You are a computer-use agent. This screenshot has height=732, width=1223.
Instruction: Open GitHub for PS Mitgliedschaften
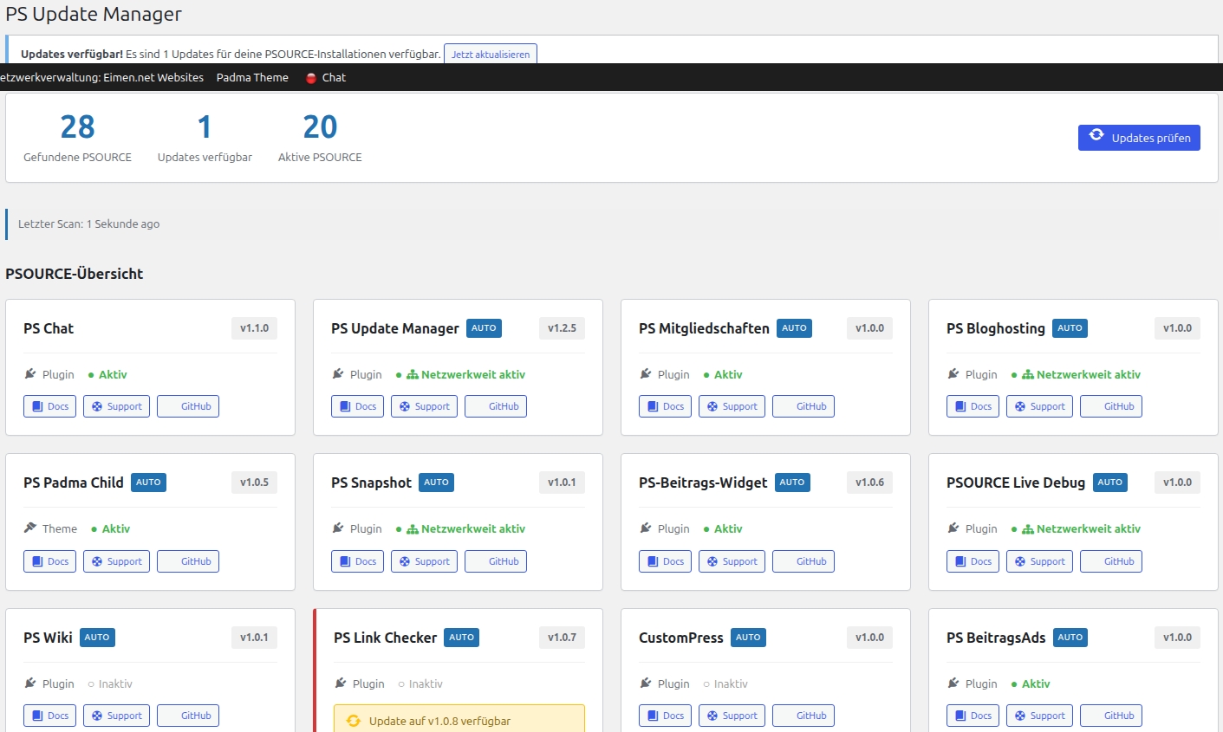803,406
